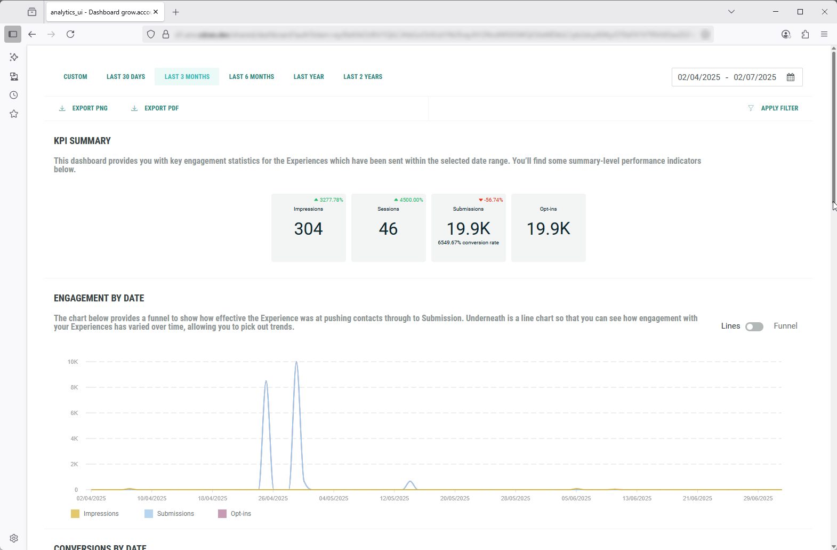The width and height of the screenshot is (837, 550).
Task: Click the funnel icon beside Apply Filter
Action: (x=751, y=108)
